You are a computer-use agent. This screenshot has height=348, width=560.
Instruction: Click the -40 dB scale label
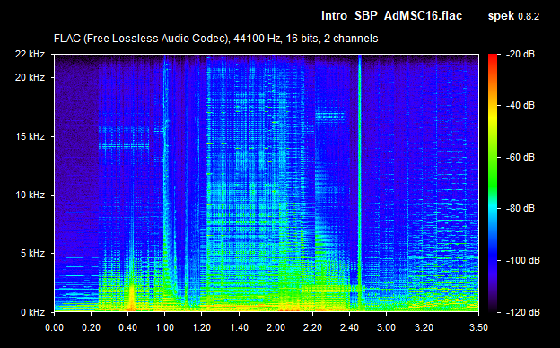tap(520, 105)
